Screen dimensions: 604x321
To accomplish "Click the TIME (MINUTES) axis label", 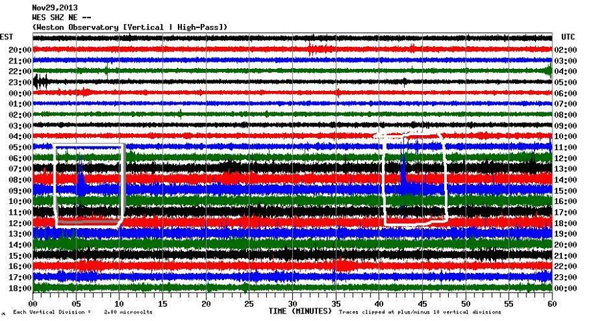I will click(x=300, y=312).
